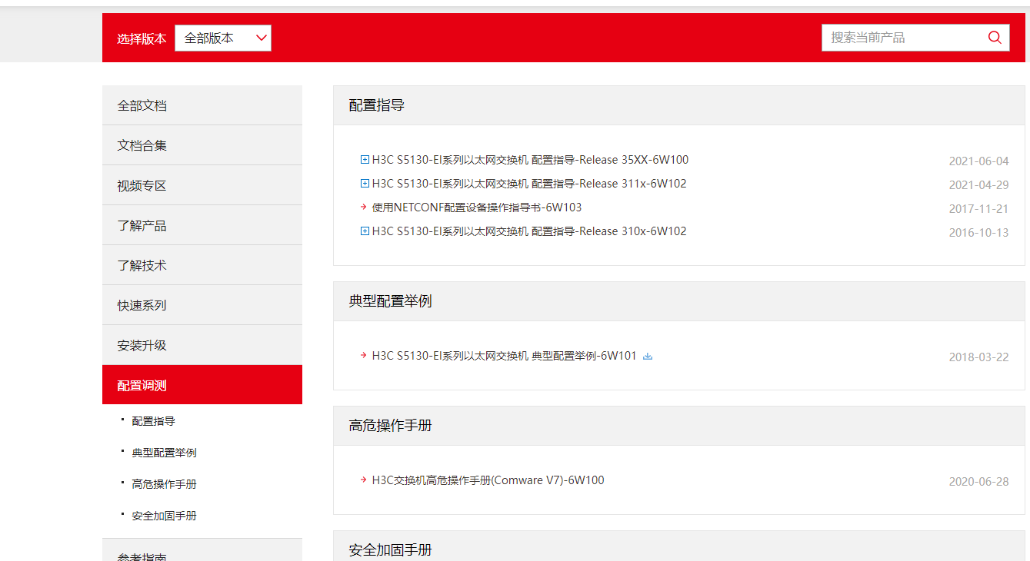Click the 典型配置举例 section heading

391,301
